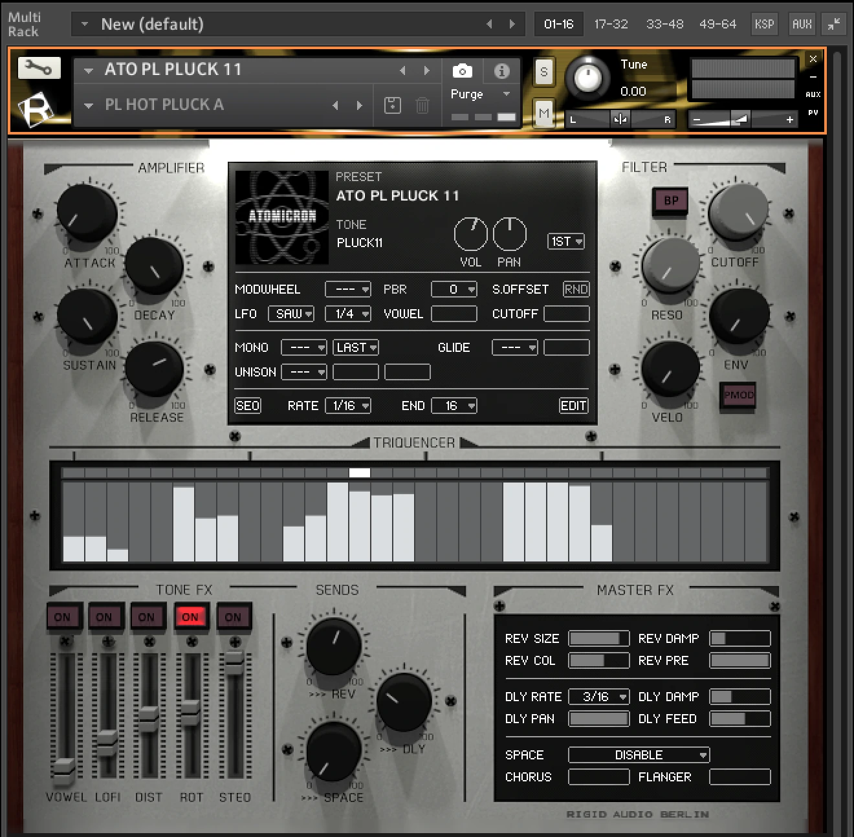Increase volume with the plus icon

tap(789, 120)
